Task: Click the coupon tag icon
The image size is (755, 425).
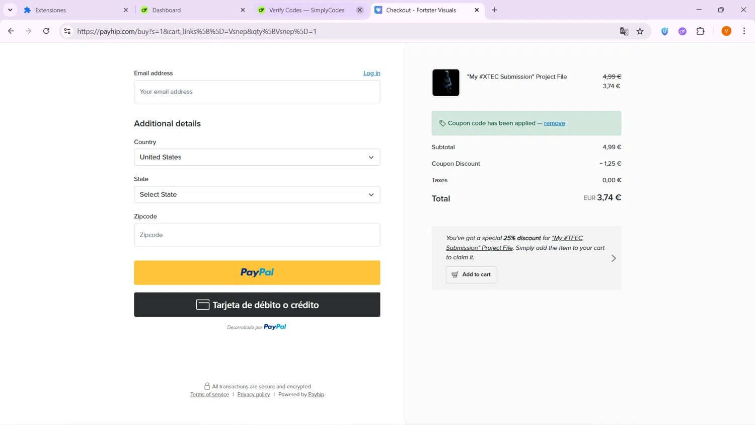Action: tap(442, 123)
